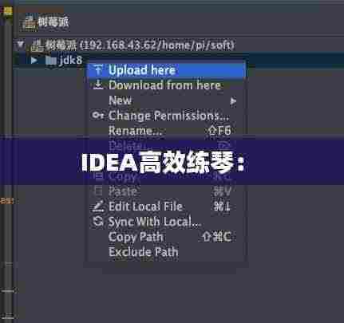Click the jdk8 folder icon

pyautogui.click(x=50, y=61)
